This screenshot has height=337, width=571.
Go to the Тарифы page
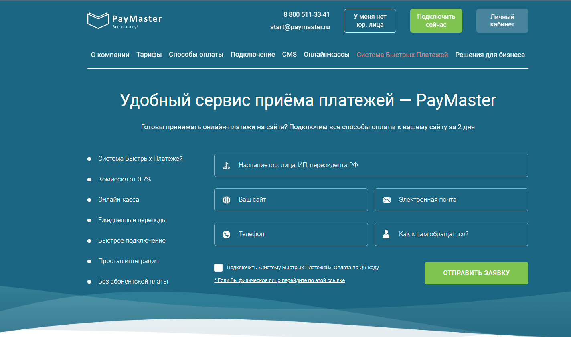pyautogui.click(x=149, y=55)
